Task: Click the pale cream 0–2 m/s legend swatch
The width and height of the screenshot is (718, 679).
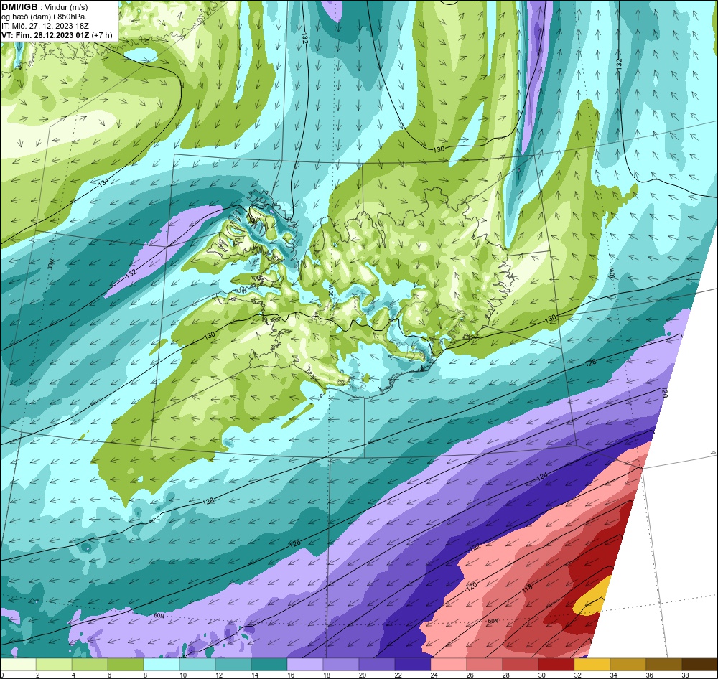Action: click(x=19, y=664)
